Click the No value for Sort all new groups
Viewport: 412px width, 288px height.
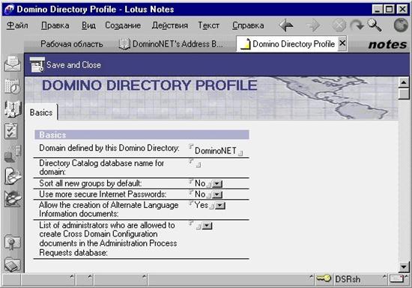[x=200, y=183]
